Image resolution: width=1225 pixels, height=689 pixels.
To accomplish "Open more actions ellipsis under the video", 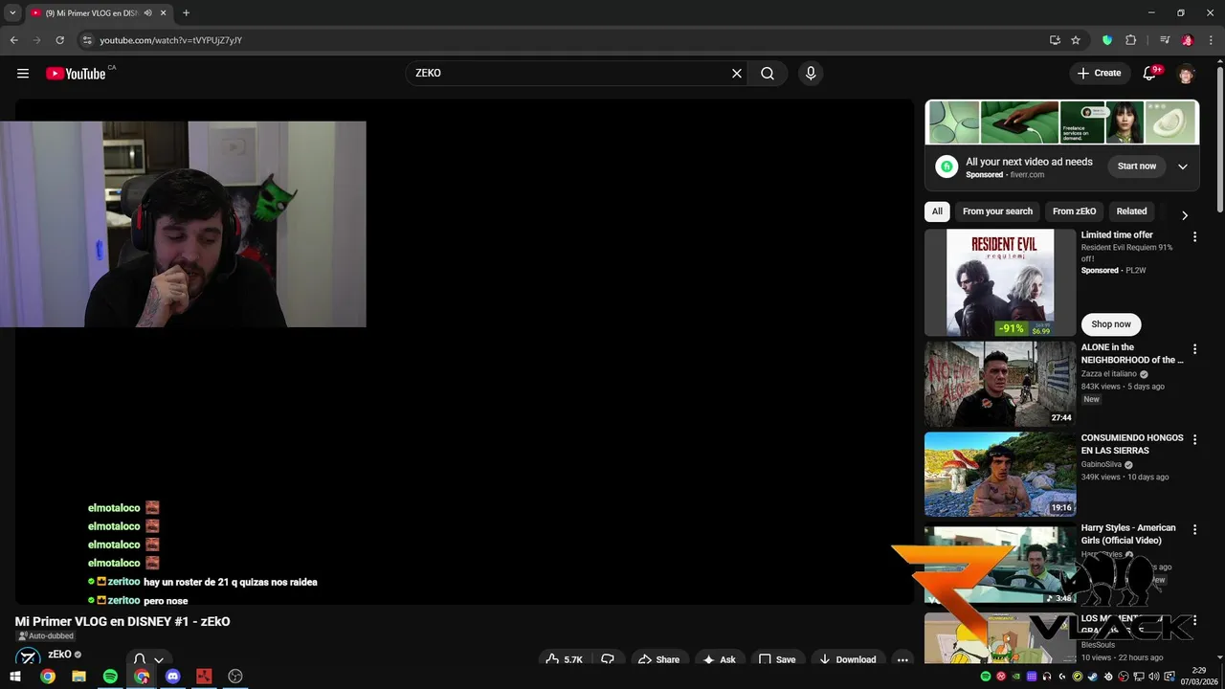I will [902, 659].
